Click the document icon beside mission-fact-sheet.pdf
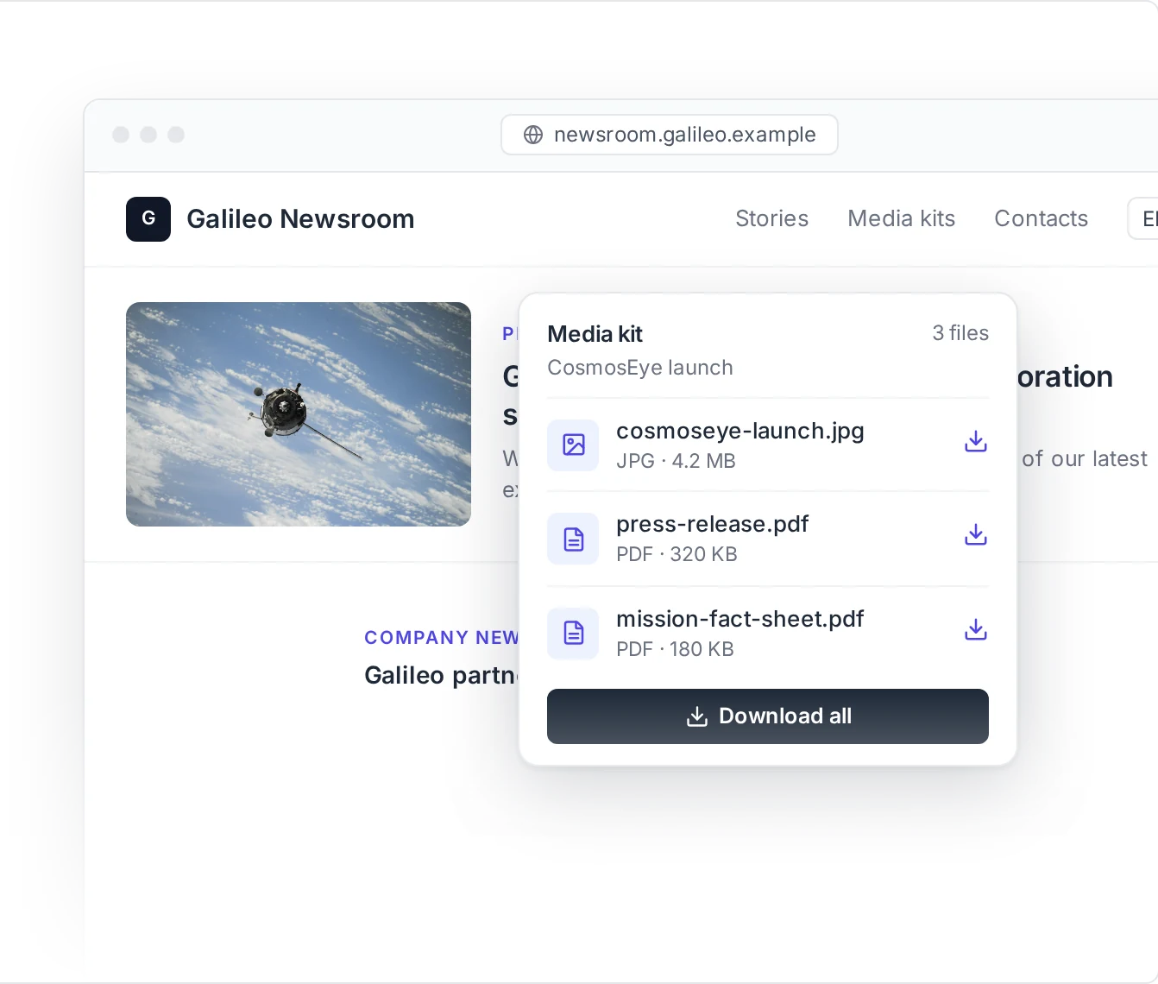The width and height of the screenshot is (1158, 984). click(x=573, y=634)
